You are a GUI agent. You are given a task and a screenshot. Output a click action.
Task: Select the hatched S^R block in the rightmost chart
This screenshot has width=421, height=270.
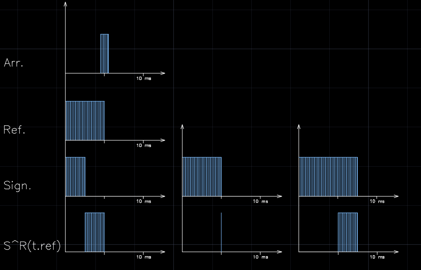pos(348,232)
